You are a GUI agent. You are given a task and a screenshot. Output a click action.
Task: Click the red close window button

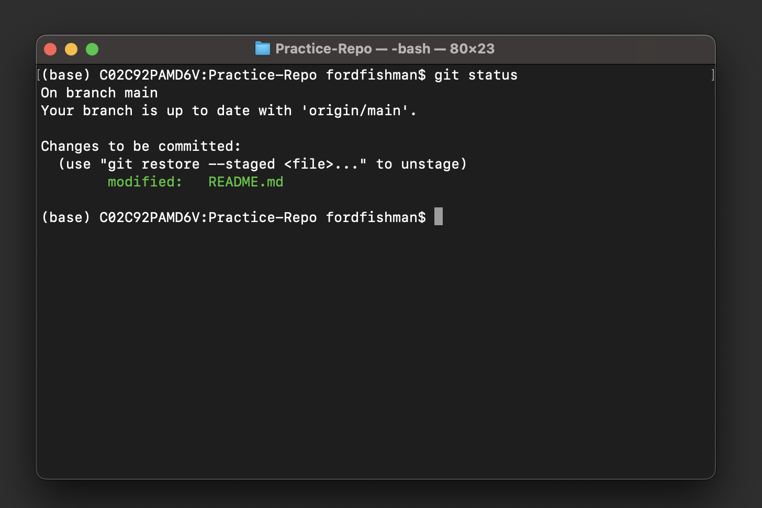pyautogui.click(x=50, y=49)
